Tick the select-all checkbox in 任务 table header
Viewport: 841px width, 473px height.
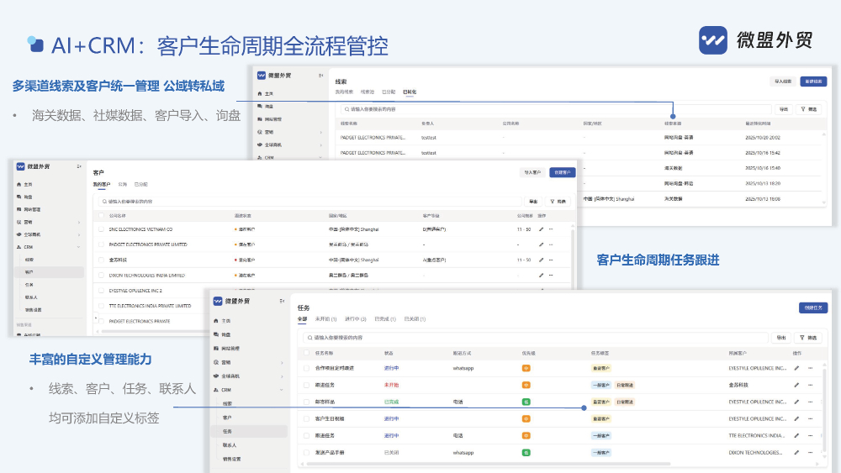[307, 353]
